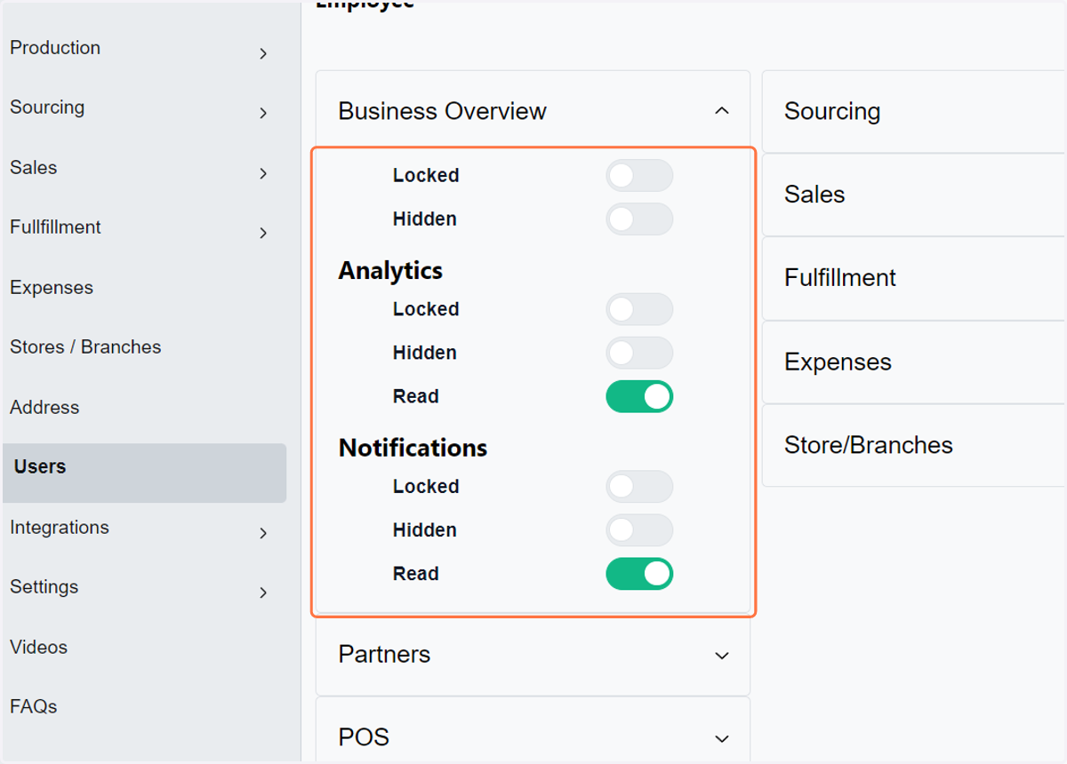Toggle the first Hidden switch above Analytics

pos(639,219)
